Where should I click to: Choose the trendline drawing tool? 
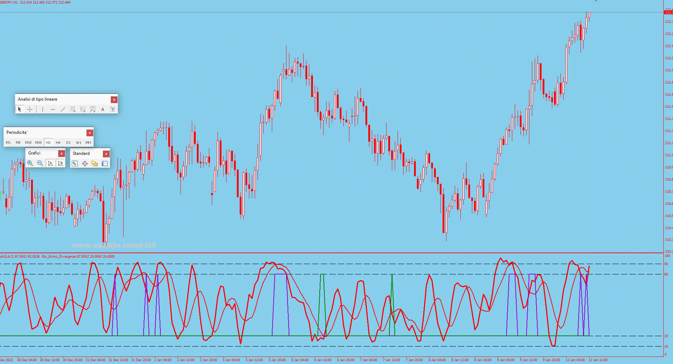(63, 109)
